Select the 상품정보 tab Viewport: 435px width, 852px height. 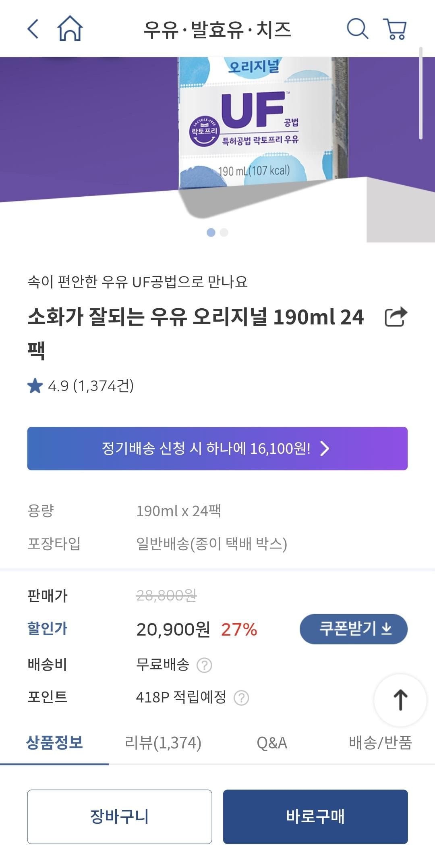[x=54, y=743]
